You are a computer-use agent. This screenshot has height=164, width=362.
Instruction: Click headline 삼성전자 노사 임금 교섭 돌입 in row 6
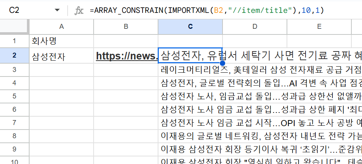[261, 109]
